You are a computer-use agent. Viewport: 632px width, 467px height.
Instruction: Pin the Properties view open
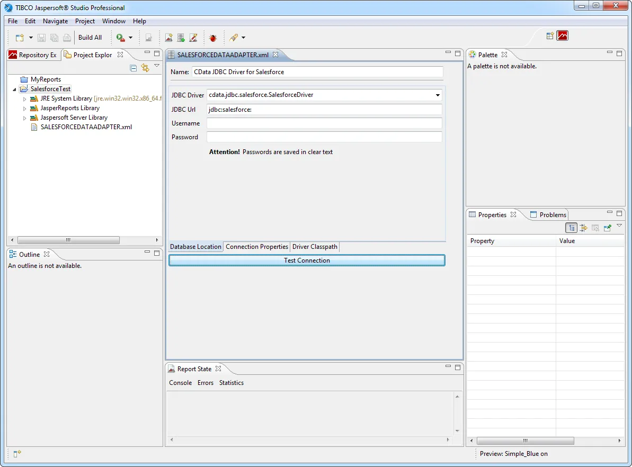607,228
